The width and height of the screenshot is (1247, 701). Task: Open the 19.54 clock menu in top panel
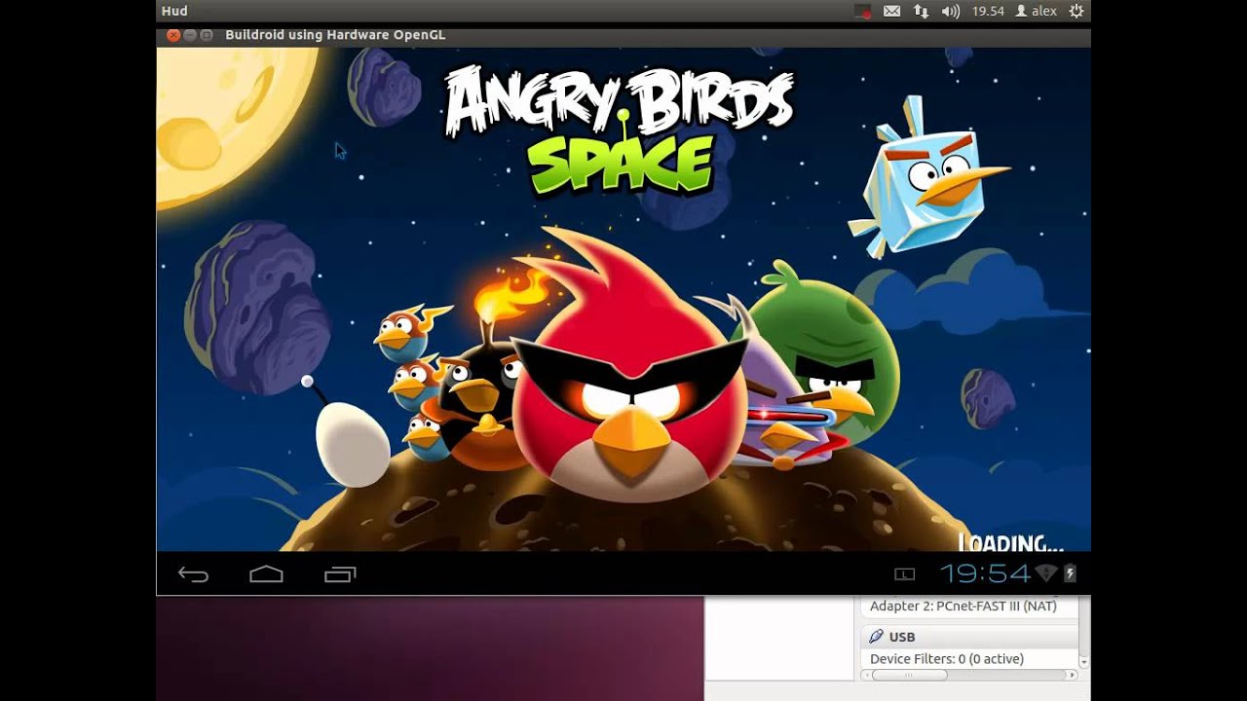[988, 11]
